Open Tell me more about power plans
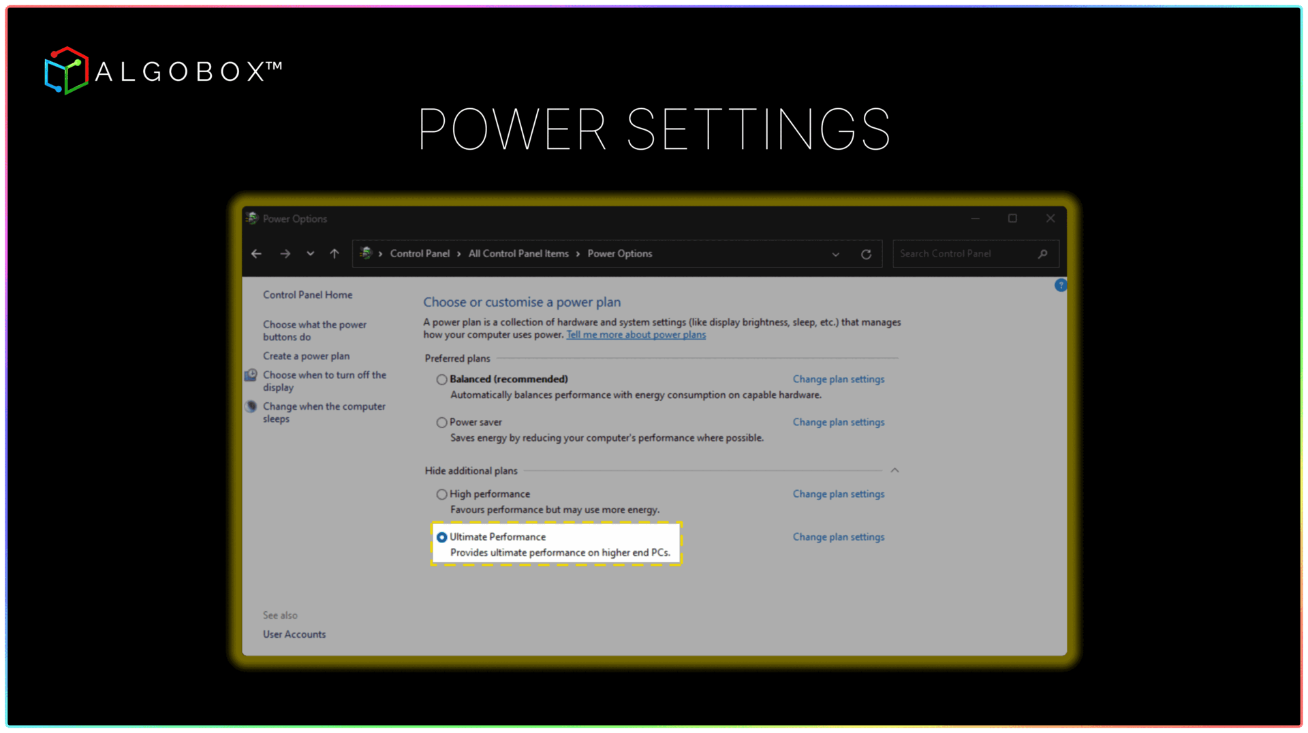The height and width of the screenshot is (733, 1308). tap(636, 335)
